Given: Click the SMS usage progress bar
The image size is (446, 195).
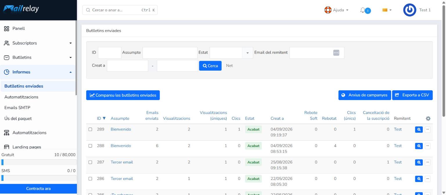Looking at the screenshot, I should [x=39, y=178].
